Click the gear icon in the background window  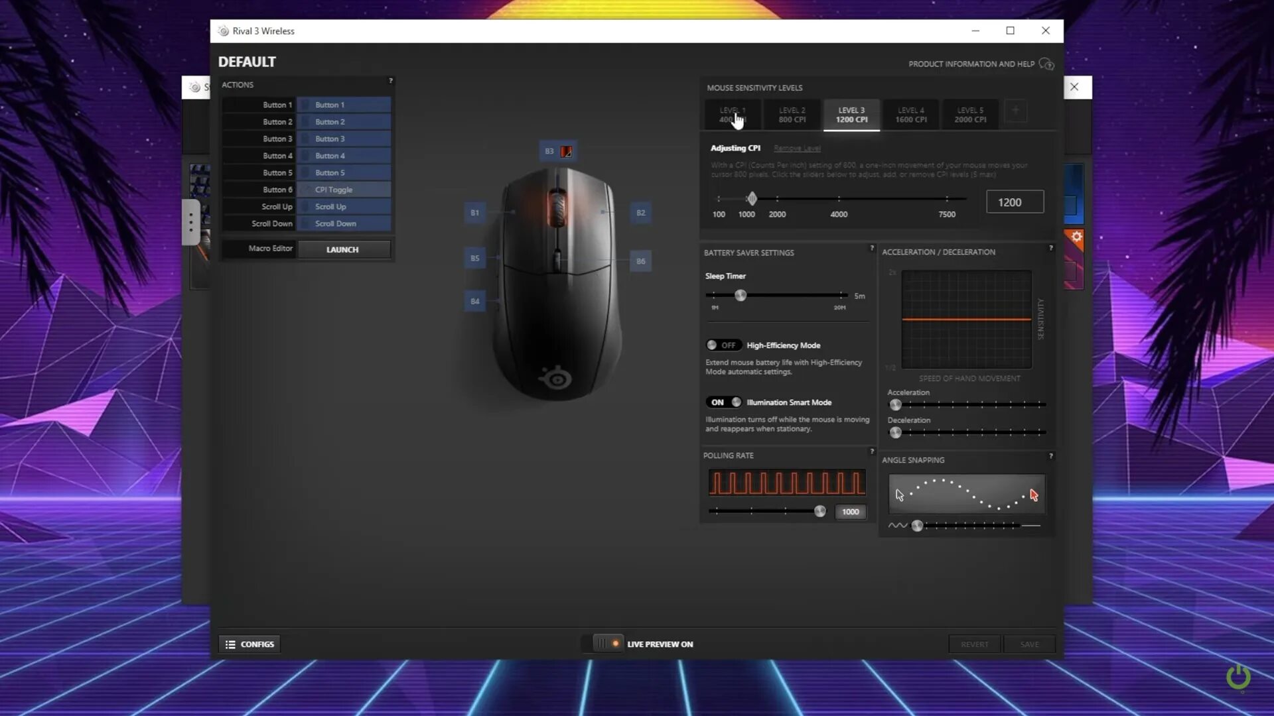pyautogui.click(x=1076, y=237)
